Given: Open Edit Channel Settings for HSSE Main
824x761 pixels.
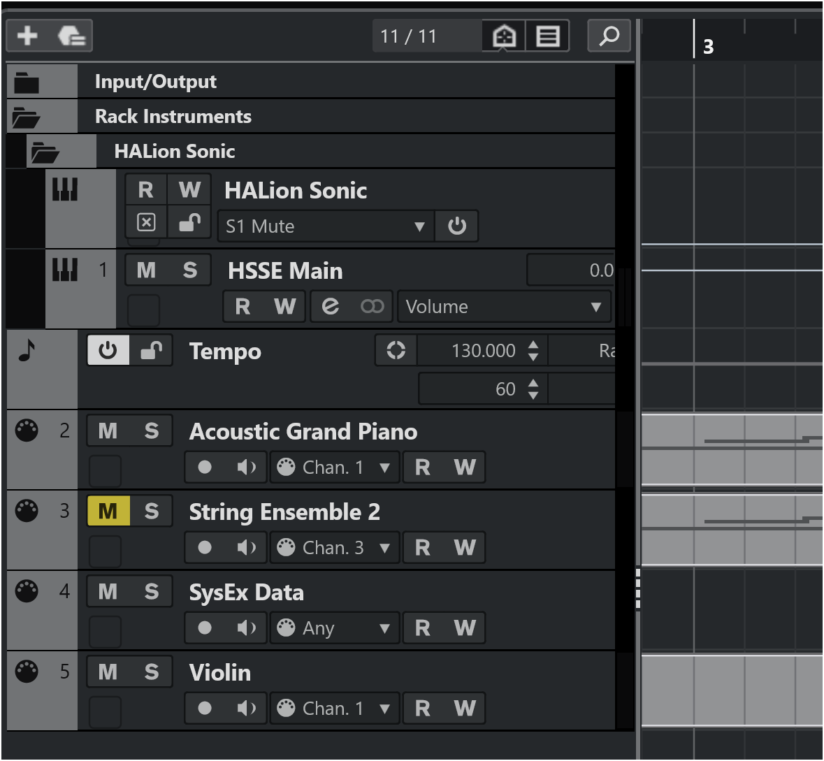Looking at the screenshot, I should [x=330, y=307].
